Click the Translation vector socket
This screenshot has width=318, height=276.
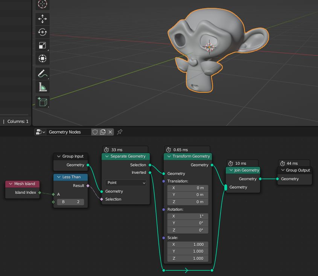[x=164, y=181]
